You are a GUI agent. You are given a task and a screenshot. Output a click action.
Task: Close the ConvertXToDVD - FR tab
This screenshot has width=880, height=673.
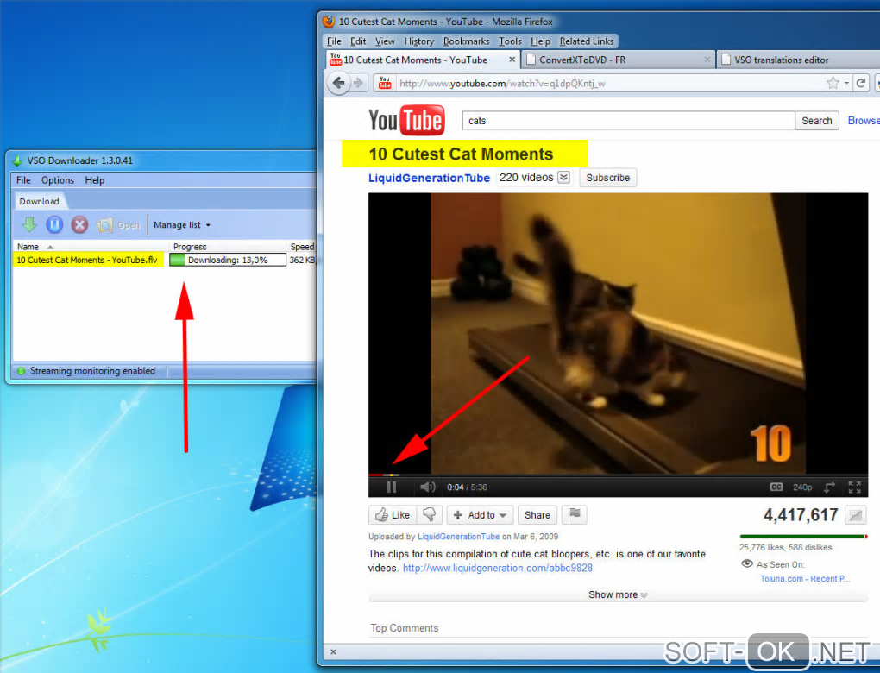[x=707, y=59]
